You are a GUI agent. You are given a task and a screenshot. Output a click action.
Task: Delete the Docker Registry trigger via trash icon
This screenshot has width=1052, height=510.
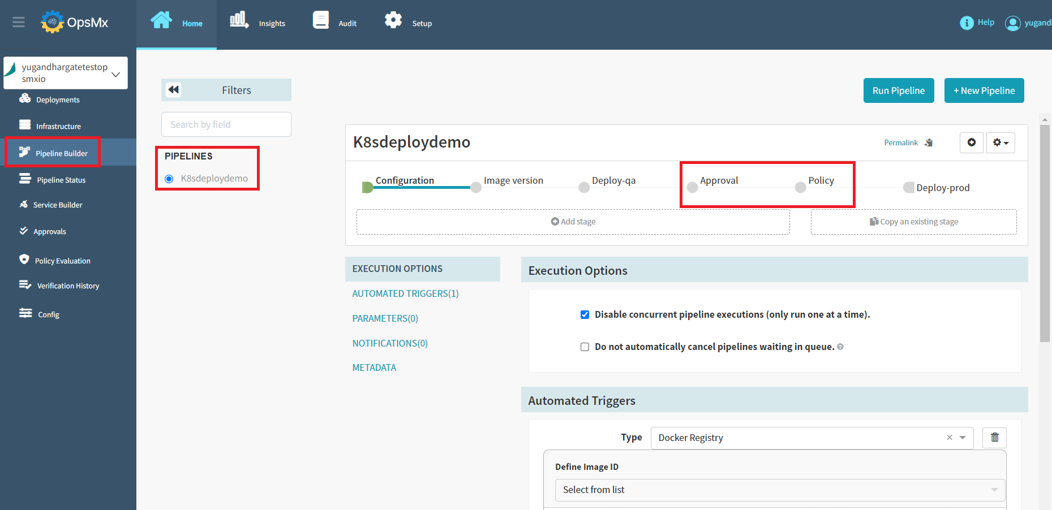tap(994, 437)
